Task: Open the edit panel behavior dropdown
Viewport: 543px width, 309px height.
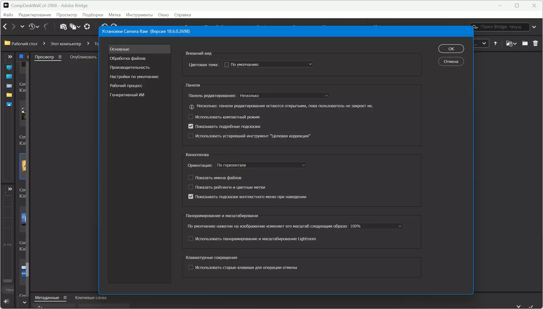Action: [x=284, y=95]
